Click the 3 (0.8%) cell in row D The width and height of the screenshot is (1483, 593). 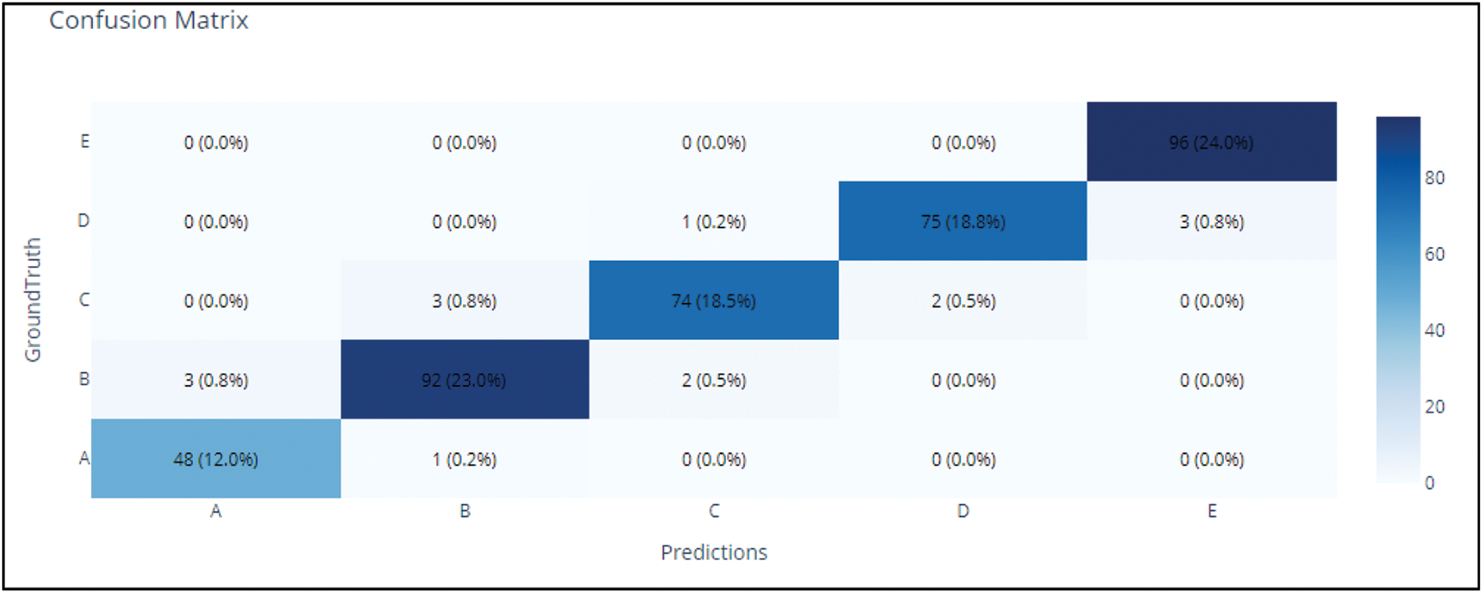pos(1211,222)
